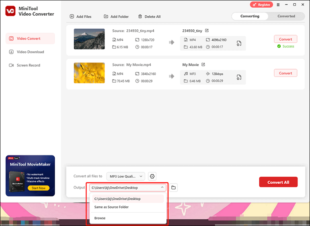Open format settings gear icon

point(152,176)
